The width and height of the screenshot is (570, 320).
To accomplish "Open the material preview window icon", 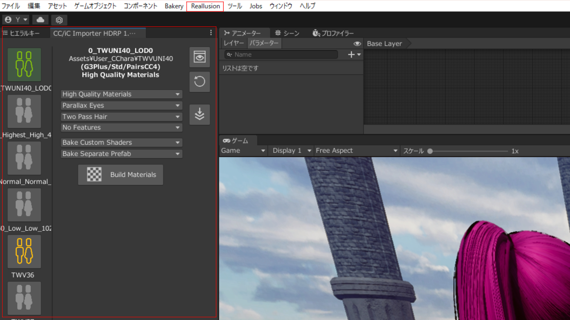I will pos(199,57).
